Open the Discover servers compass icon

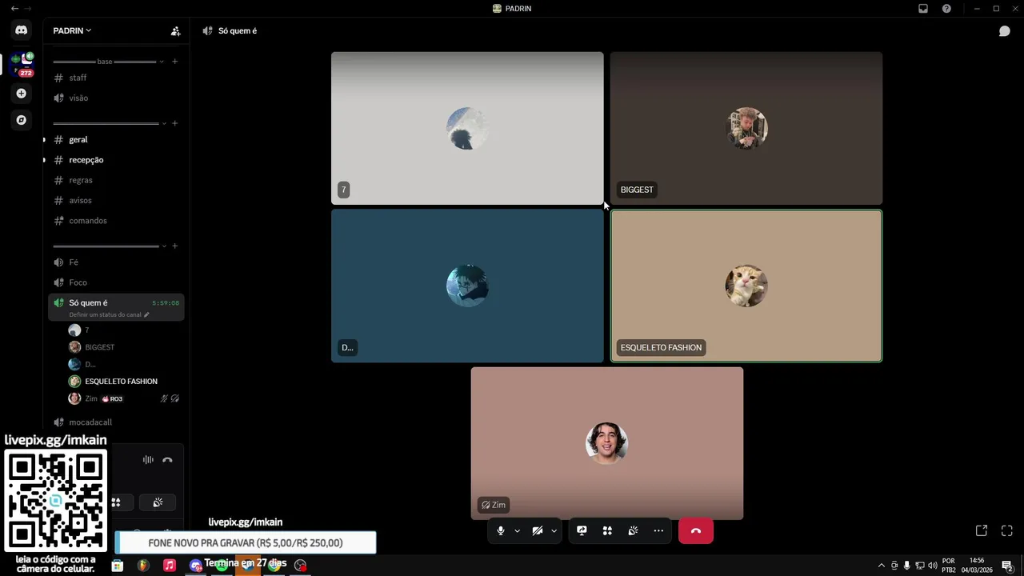pyautogui.click(x=22, y=120)
